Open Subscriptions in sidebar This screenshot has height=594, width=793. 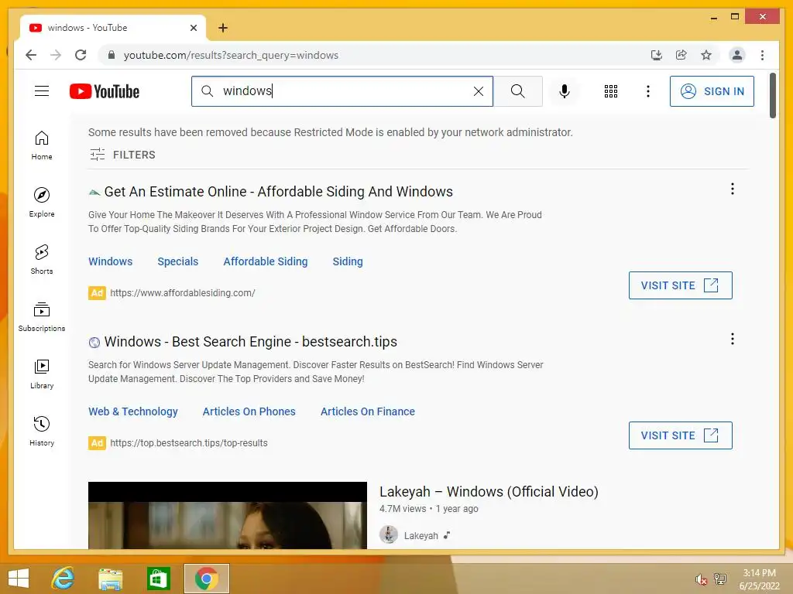point(42,316)
